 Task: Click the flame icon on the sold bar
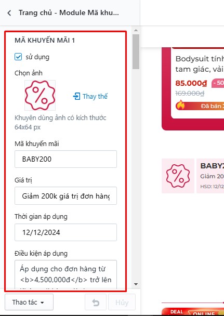(x=180, y=105)
